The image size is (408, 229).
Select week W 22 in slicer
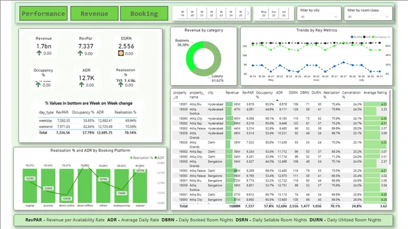[x=212, y=13]
